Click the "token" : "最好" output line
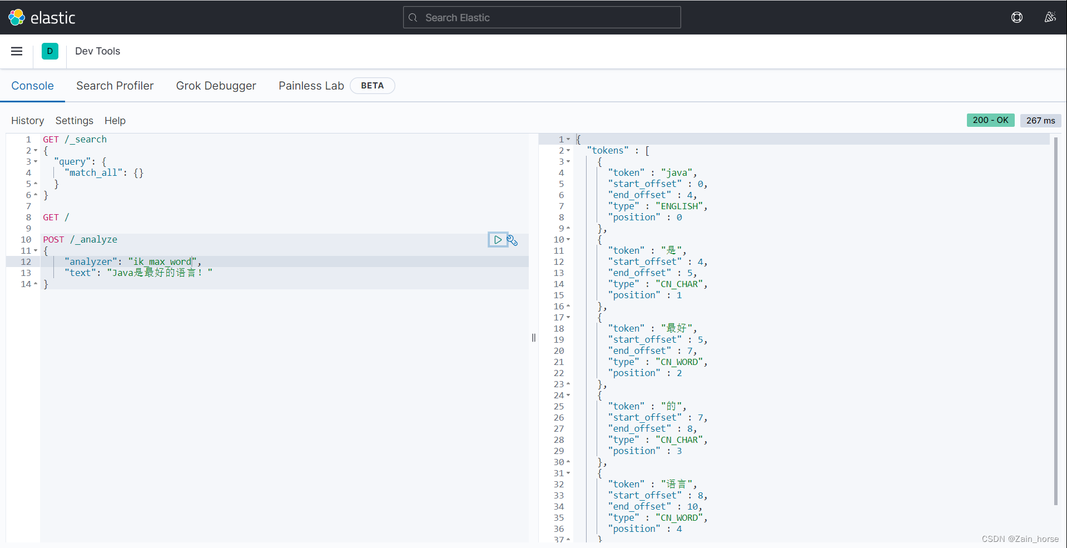Image resolution: width=1067 pixels, height=548 pixels. pyautogui.click(x=652, y=329)
